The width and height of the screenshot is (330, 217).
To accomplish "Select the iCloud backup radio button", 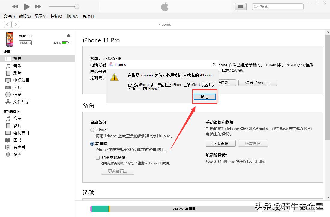I will (92, 130).
